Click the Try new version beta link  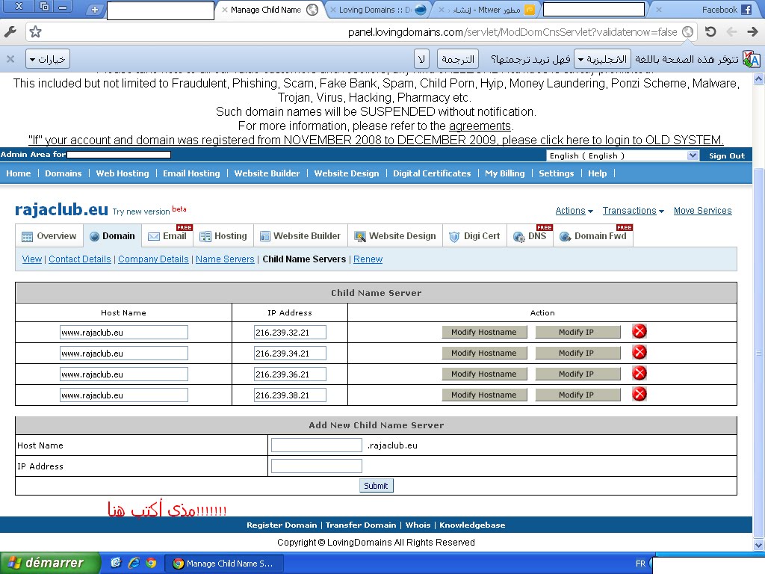click(149, 211)
